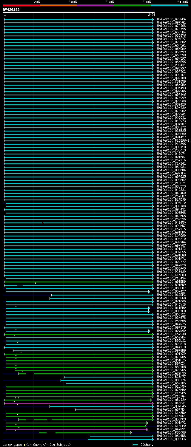
Task: Select label UniRef100_Q7X999
Action: (x=171, y=98)
